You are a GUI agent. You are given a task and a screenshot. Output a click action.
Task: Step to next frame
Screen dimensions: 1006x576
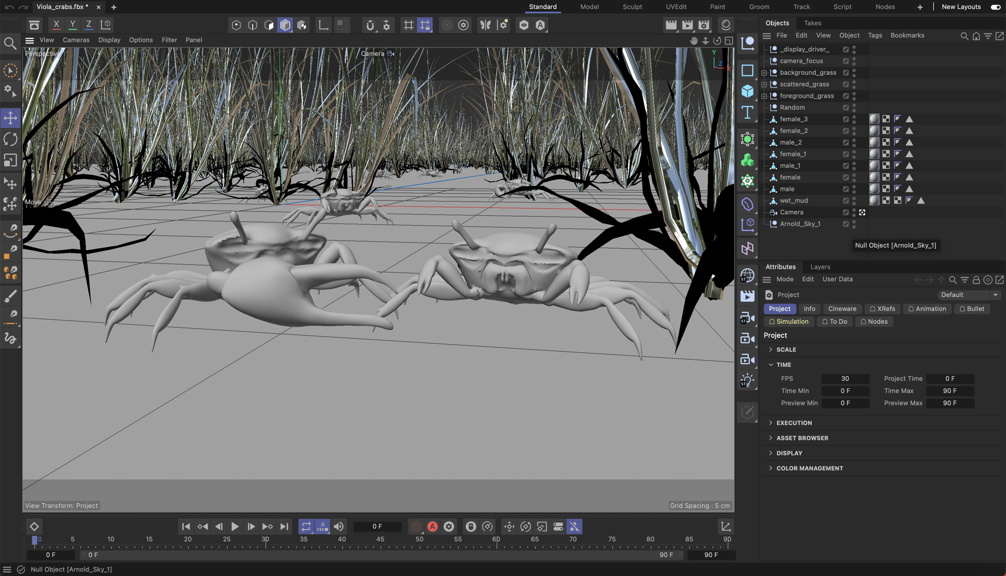click(x=251, y=527)
